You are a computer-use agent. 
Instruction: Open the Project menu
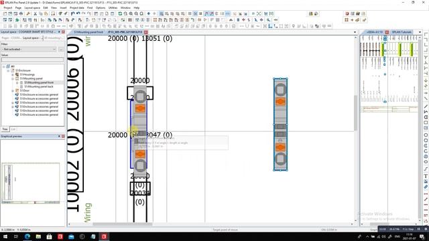click(x=8, y=8)
